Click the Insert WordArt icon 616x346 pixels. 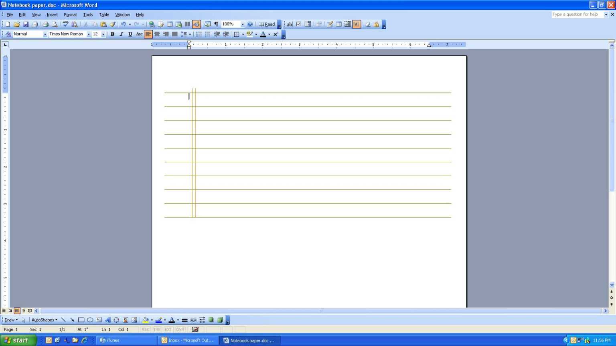108,320
